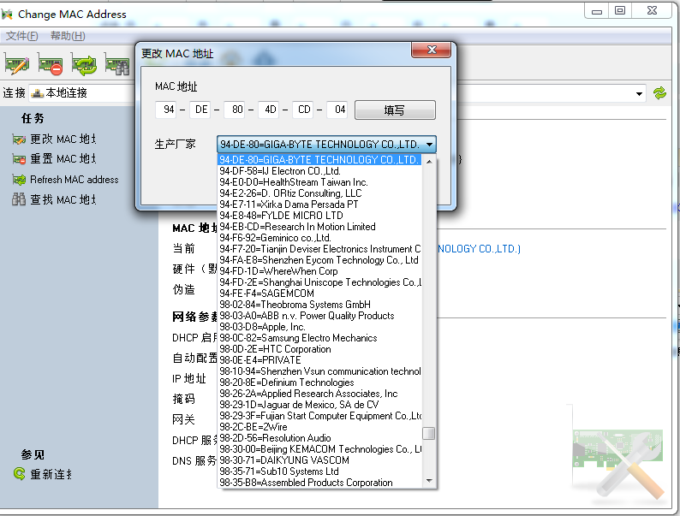The height and width of the screenshot is (516, 680).
Task: Select 重置 MAC 地址 in the task list
Action: (x=63, y=159)
